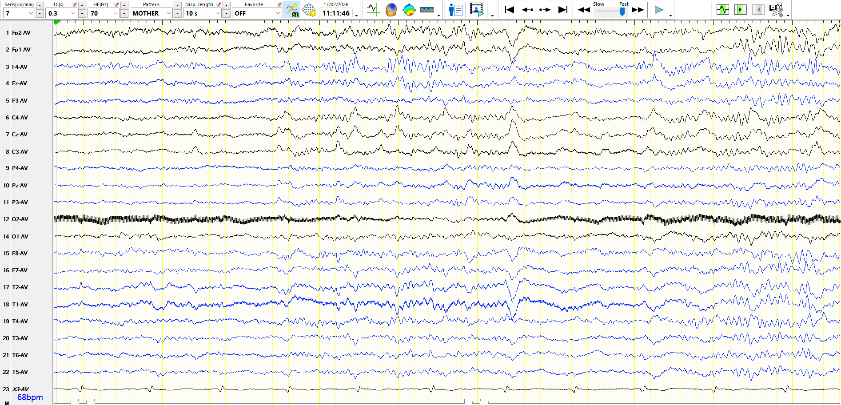Open the patient information icon
The image size is (841, 405).
(455, 10)
